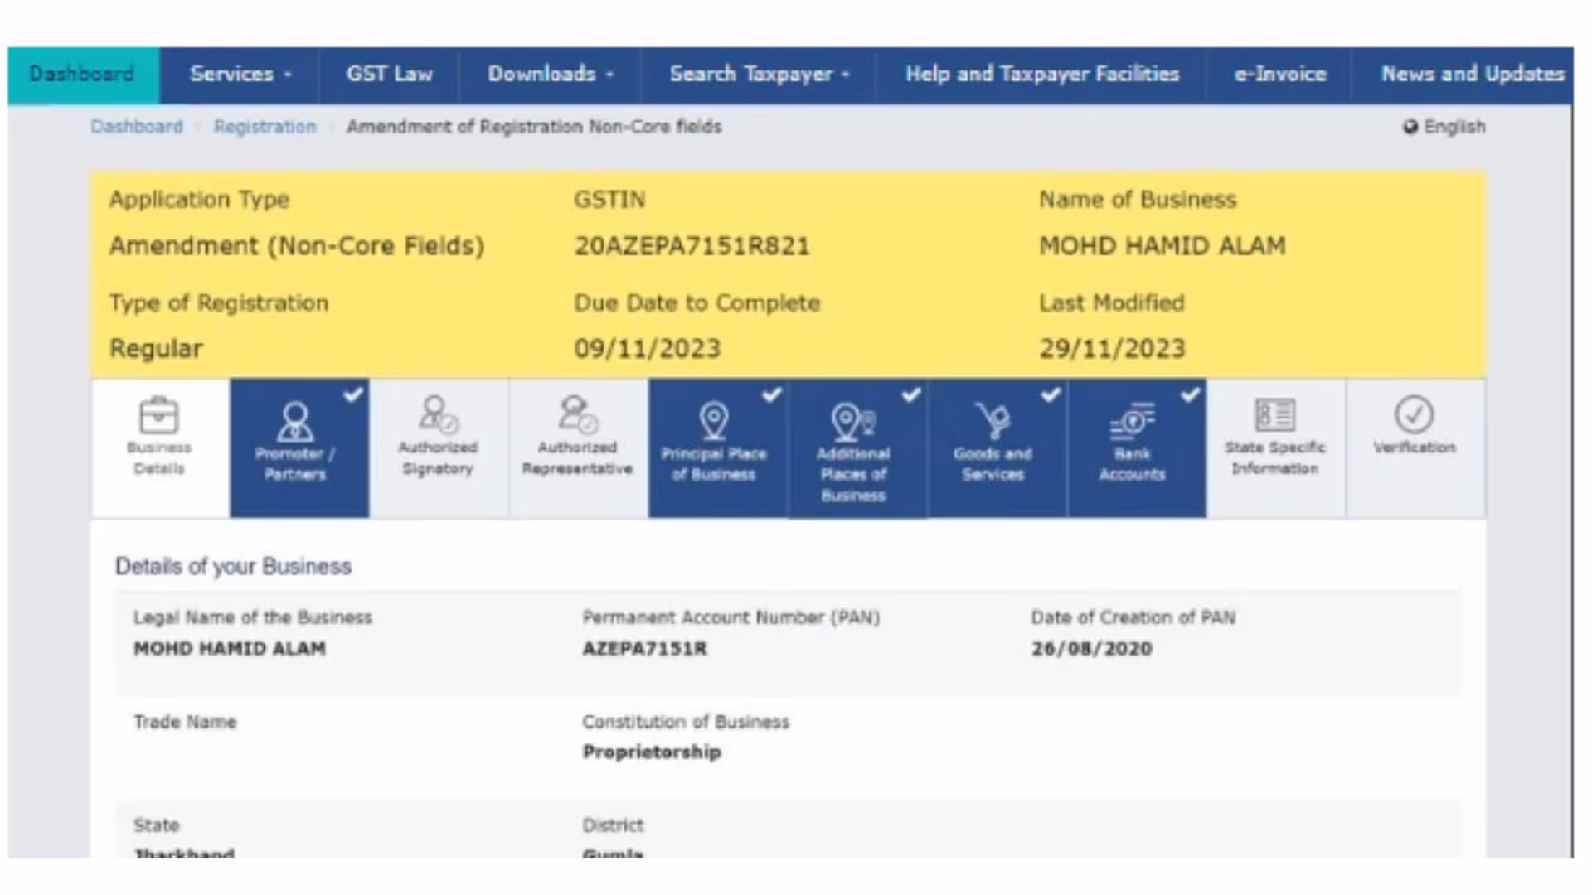Image resolution: width=1592 pixels, height=895 pixels.
Task: Select Additional Places of Business tab
Action: coord(857,448)
